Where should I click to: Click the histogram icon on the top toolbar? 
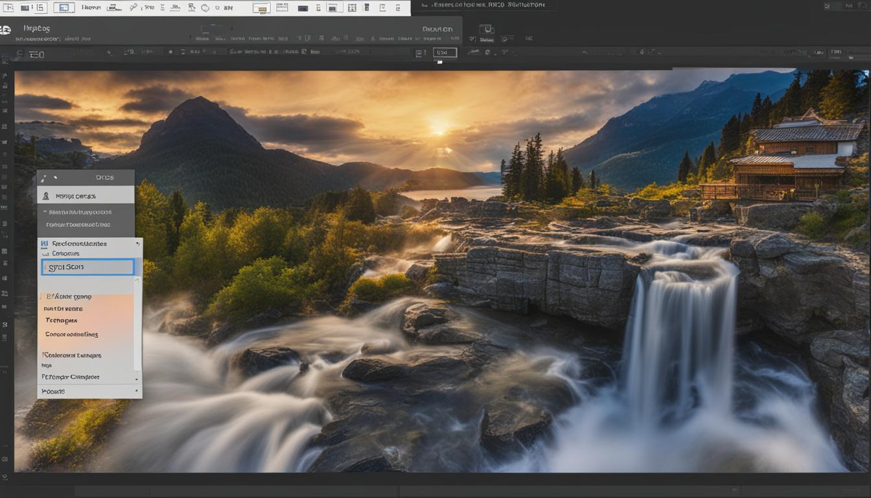tap(174, 7)
